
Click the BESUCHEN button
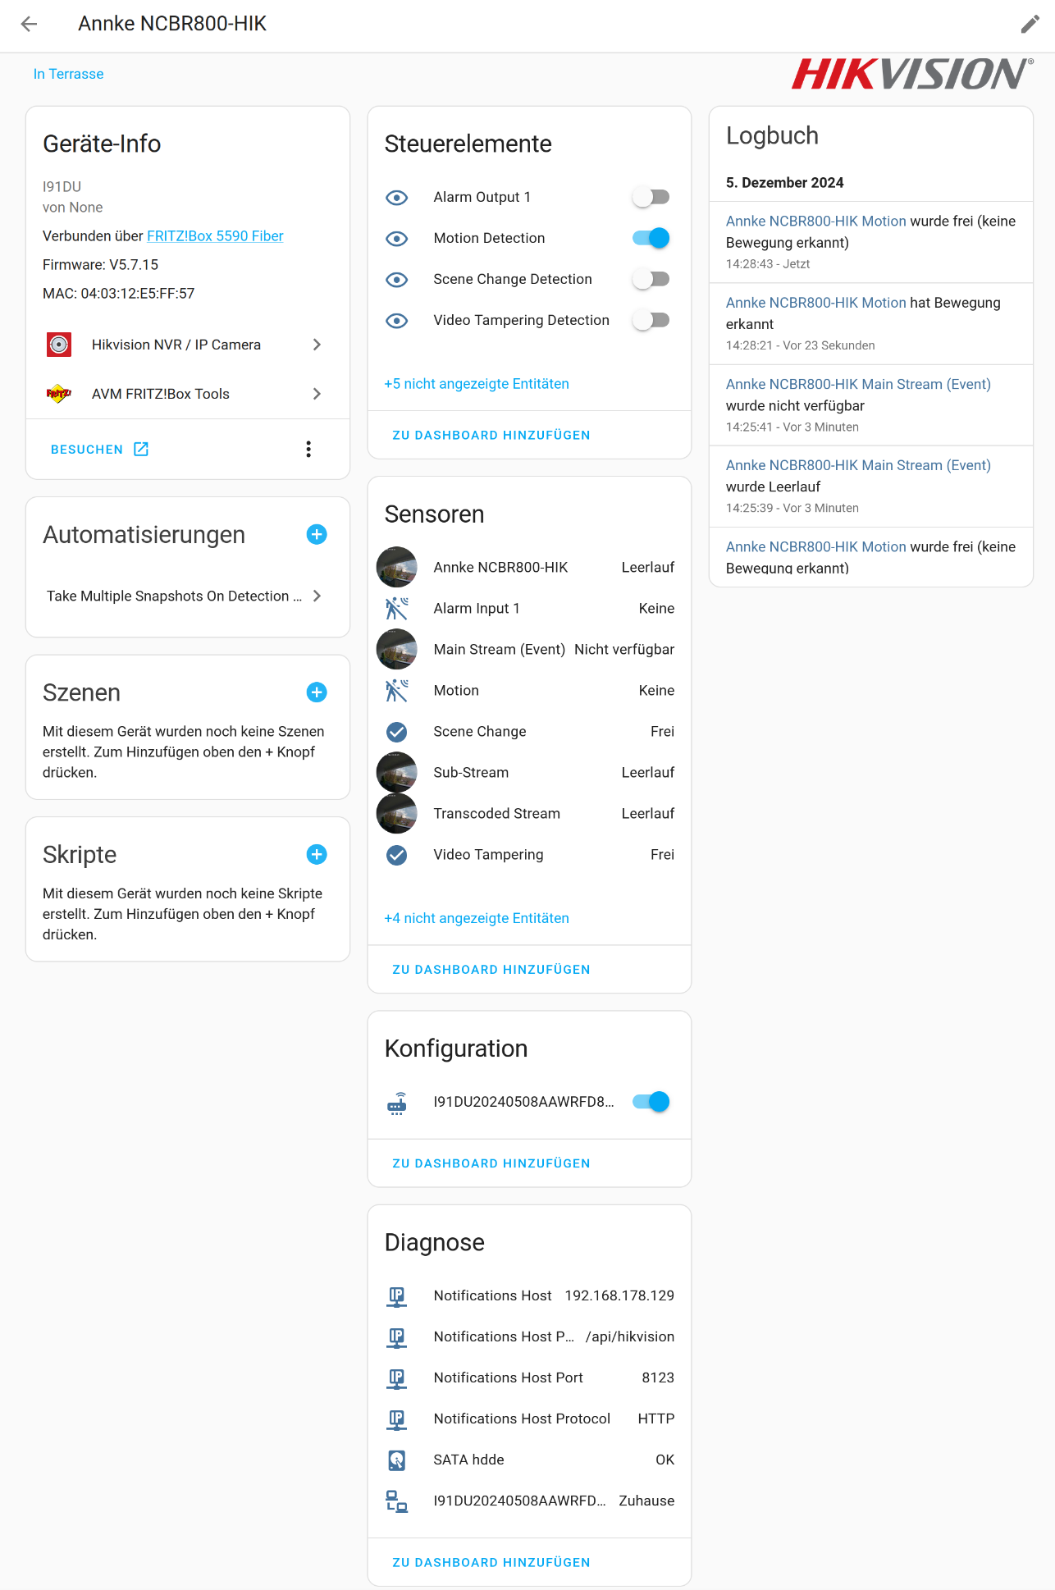[99, 449]
